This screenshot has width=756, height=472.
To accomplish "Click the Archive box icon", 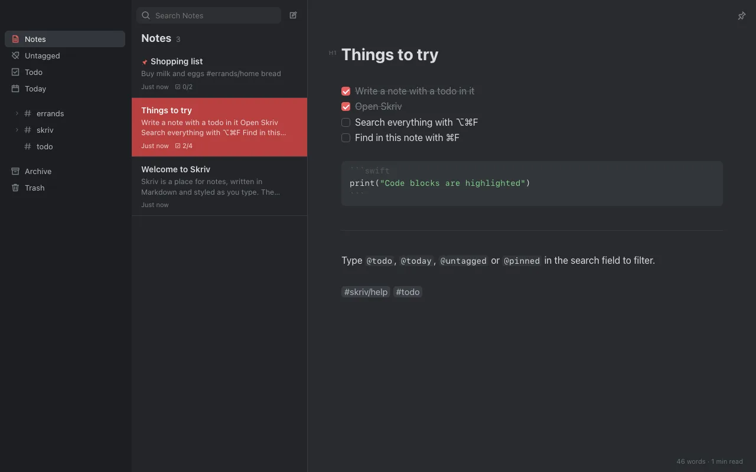I will [x=15, y=171].
